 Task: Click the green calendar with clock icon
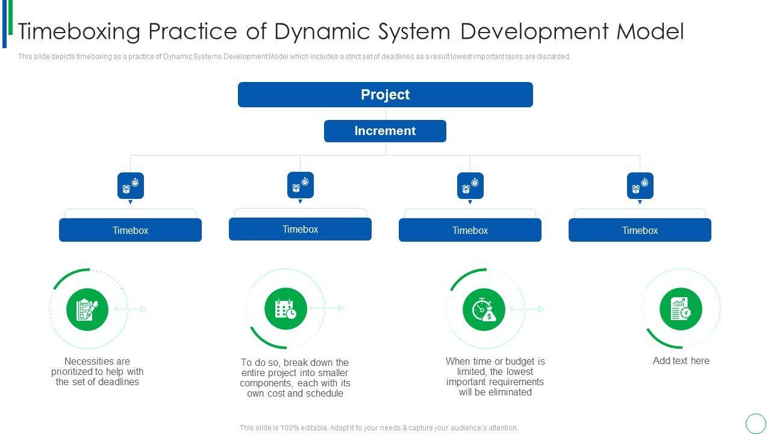point(286,309)
